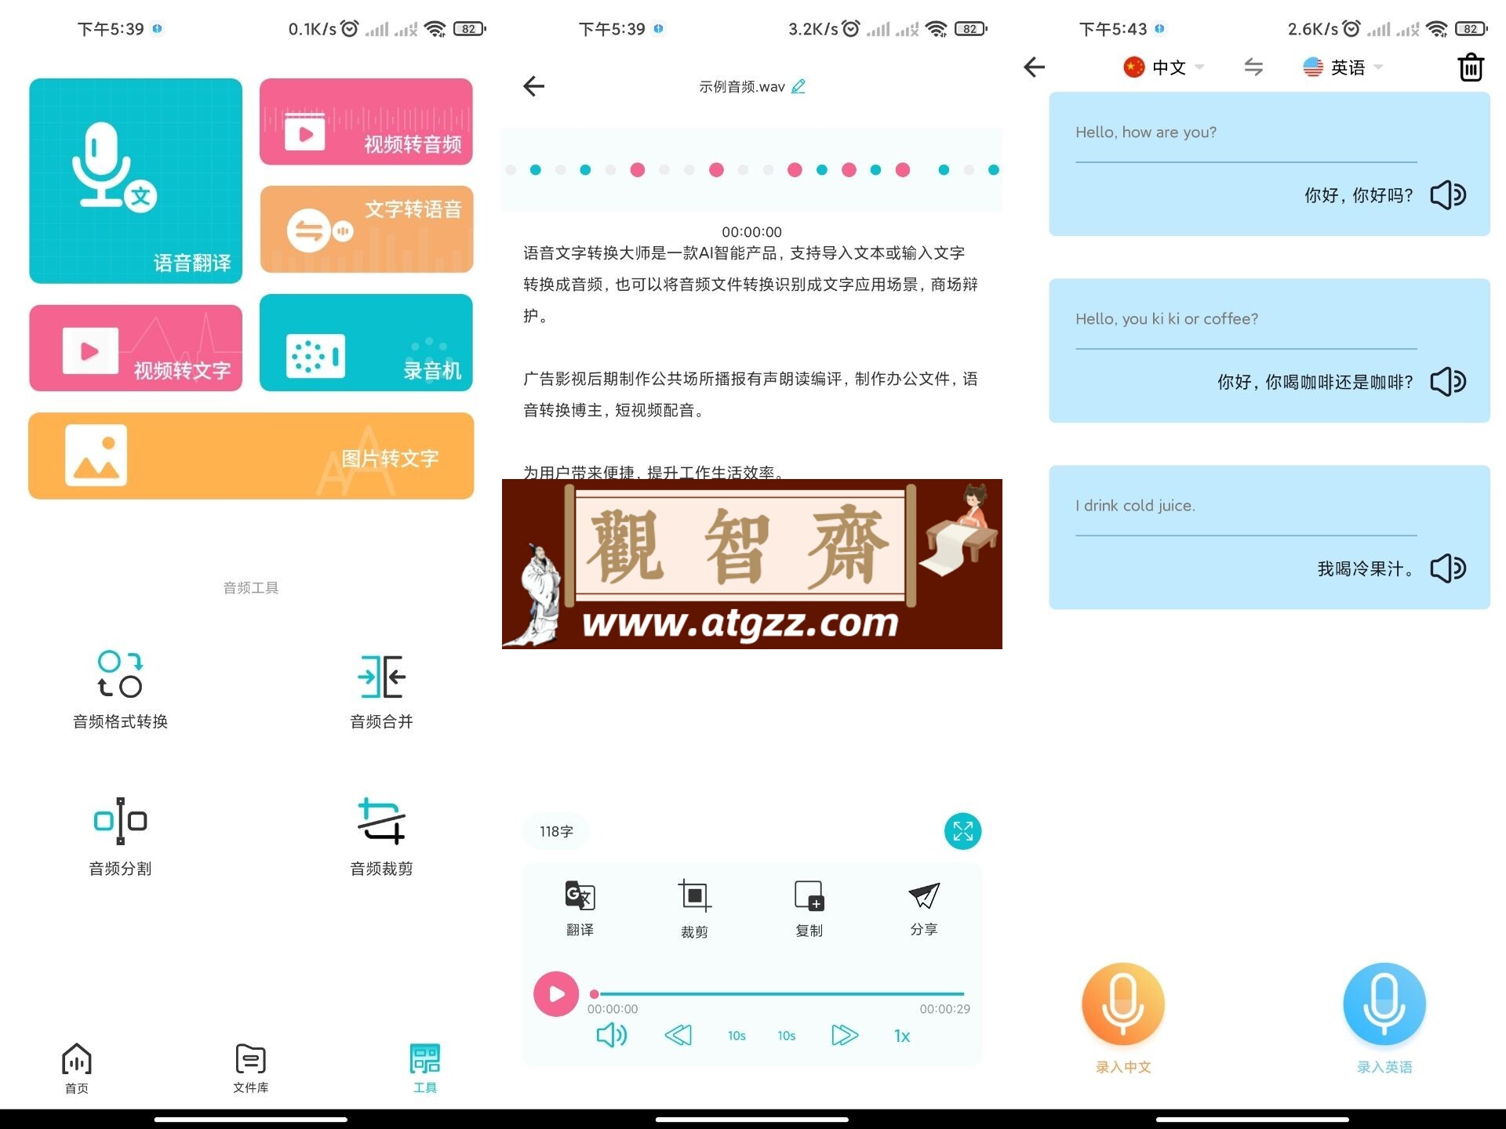Screen dimensions: 1506x1129
Task: Open the 录音机 recorder tile
Action: (366, 343)
